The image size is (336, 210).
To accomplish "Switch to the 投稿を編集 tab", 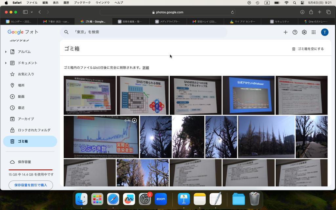I will click(x=131, y=21).
